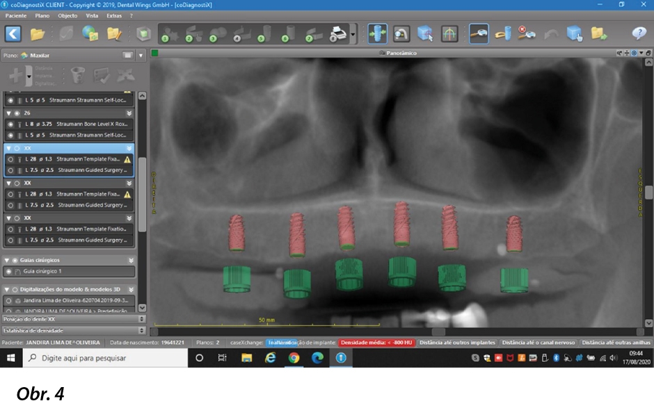Select workflow step 7 icon

tap(314, 34)
